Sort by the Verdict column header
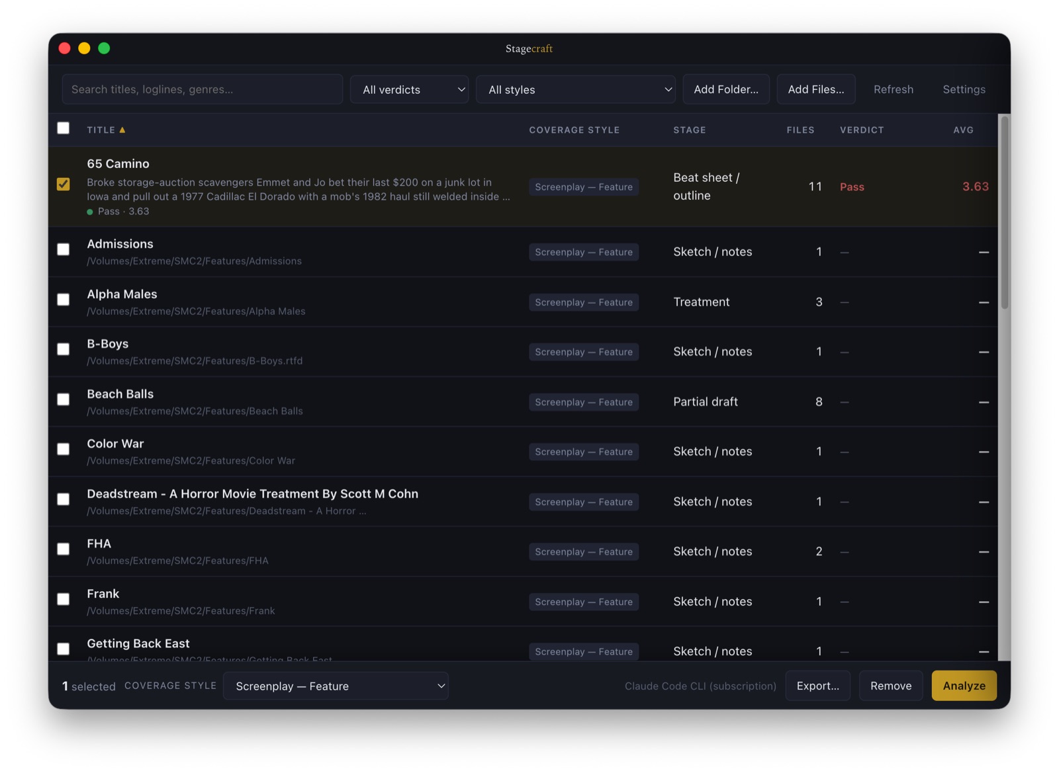The height and width of the screenshot is (773, 1059). click(862, 130)
